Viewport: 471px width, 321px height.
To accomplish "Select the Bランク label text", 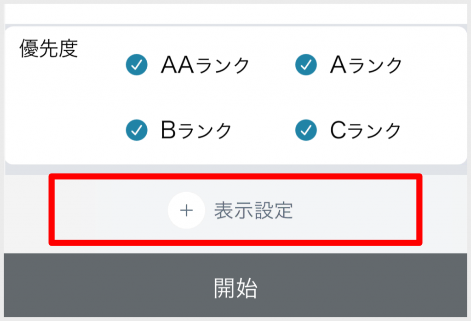I will 196,131.
